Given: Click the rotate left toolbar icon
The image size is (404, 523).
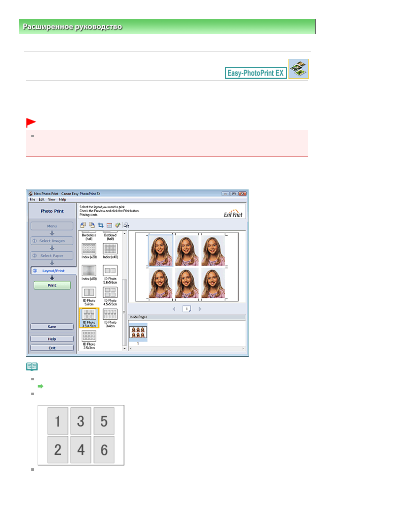Looking at the screenshot, I should tap(83, 225).
